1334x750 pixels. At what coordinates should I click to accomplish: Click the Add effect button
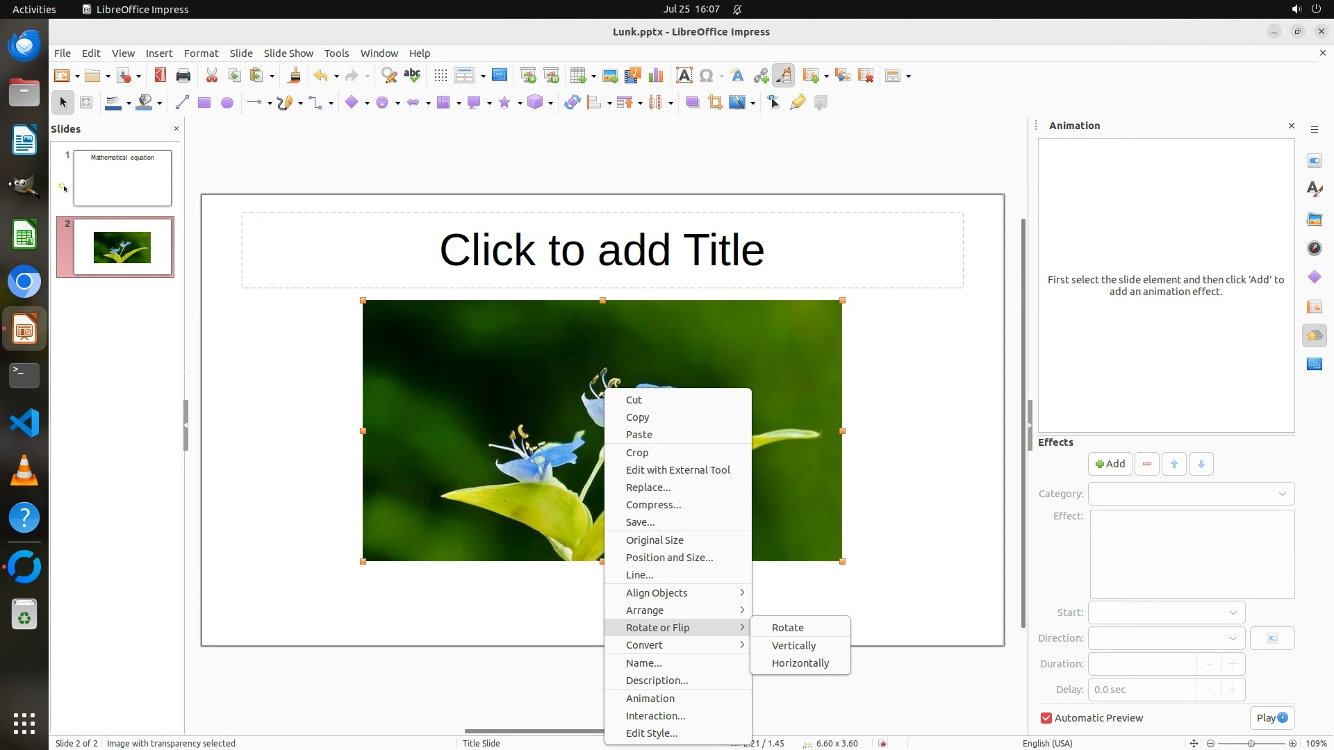tap(1110, 464)
